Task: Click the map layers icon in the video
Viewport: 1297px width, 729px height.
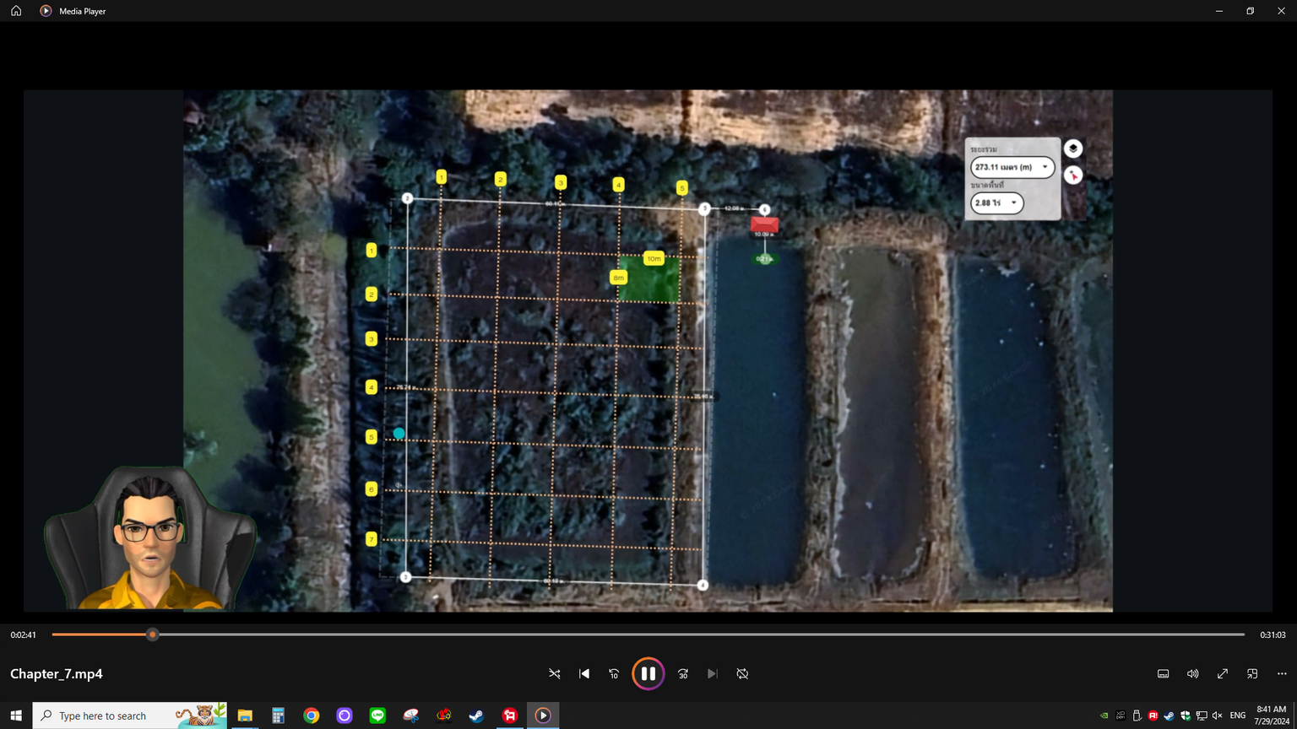Action: [1072, 148]
